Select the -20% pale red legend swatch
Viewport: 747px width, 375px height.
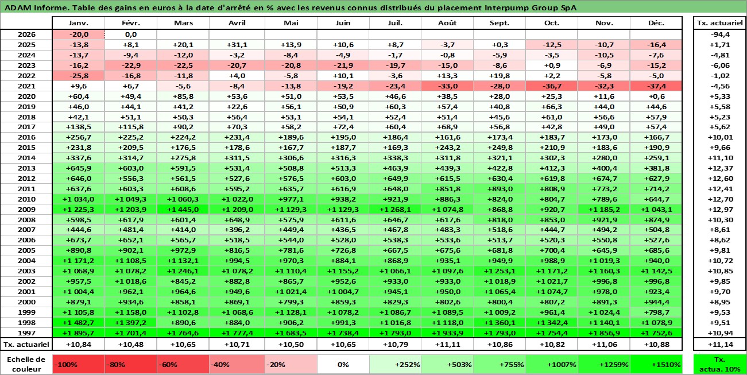point(291,364)
